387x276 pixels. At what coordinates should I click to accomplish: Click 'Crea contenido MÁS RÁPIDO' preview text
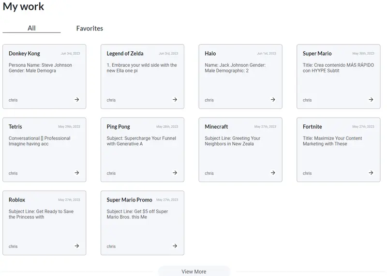tap(338, 68)
